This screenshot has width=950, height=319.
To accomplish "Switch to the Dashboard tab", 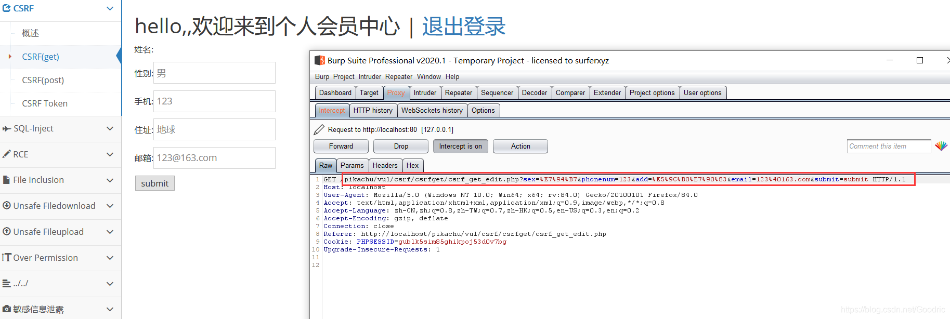I will pos(335,92).
